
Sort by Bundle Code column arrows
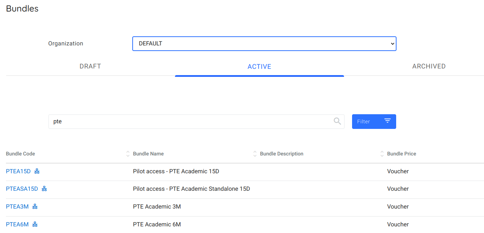point(128,154)
